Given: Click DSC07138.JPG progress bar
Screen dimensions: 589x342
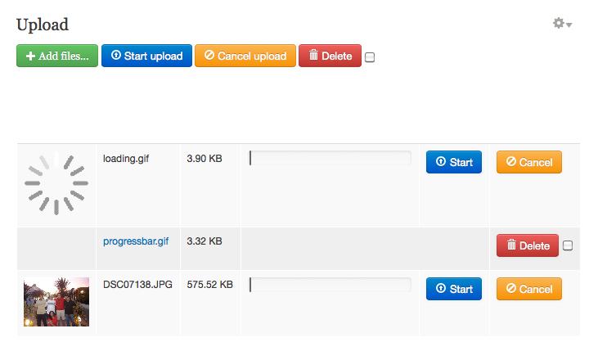Looking at the screenshot, I should [x=330, y=285].
